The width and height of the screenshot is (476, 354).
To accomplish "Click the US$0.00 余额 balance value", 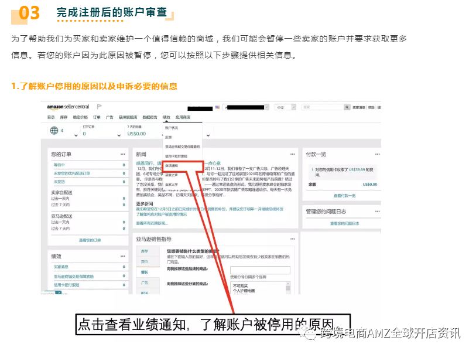I will (x=370, y=185).
